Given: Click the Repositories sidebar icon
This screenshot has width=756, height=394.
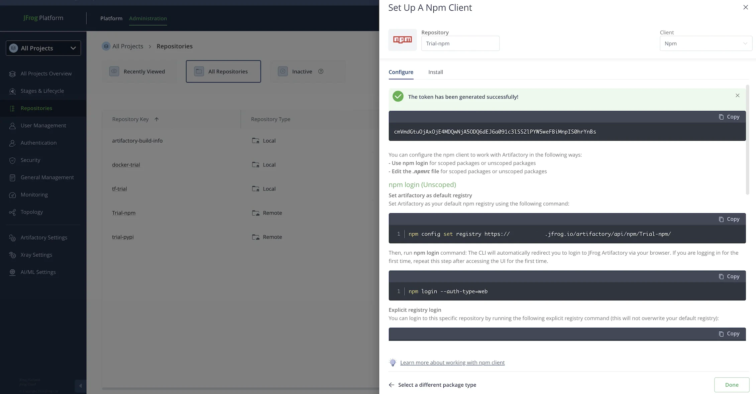Looking at the screenshot, I should 12,108.
